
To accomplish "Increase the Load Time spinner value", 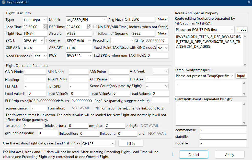I will point(45,26).
